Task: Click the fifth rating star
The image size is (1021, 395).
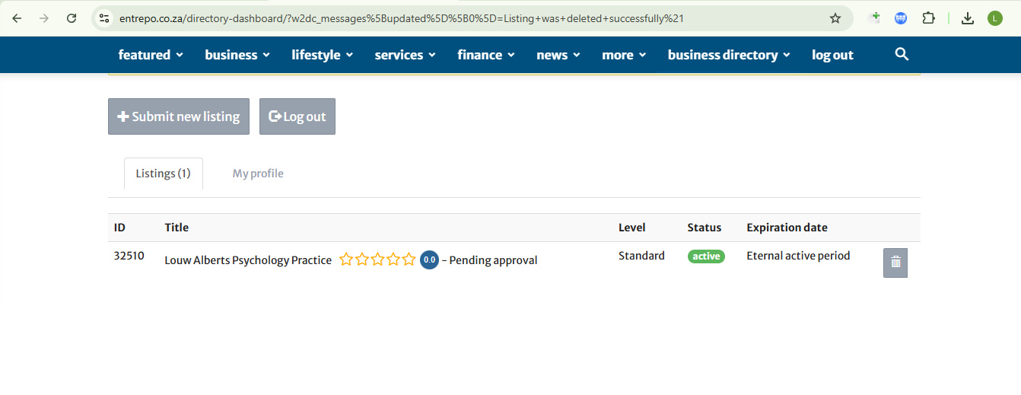Action: pos(409,260)
